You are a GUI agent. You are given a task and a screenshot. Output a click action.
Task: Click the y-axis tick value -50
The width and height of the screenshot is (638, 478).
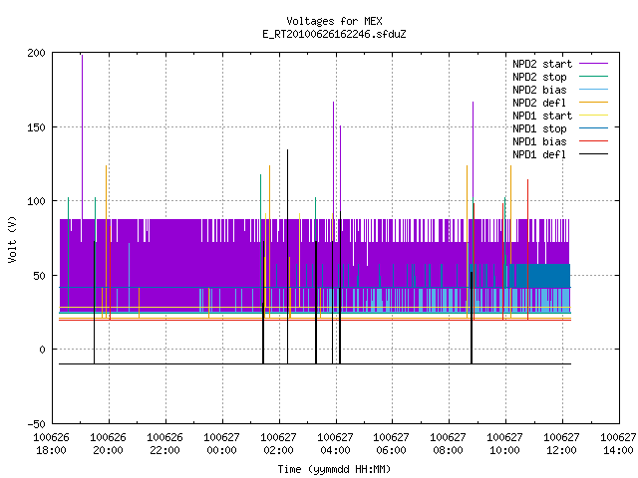pyautogui.click(x=36, y=424)
